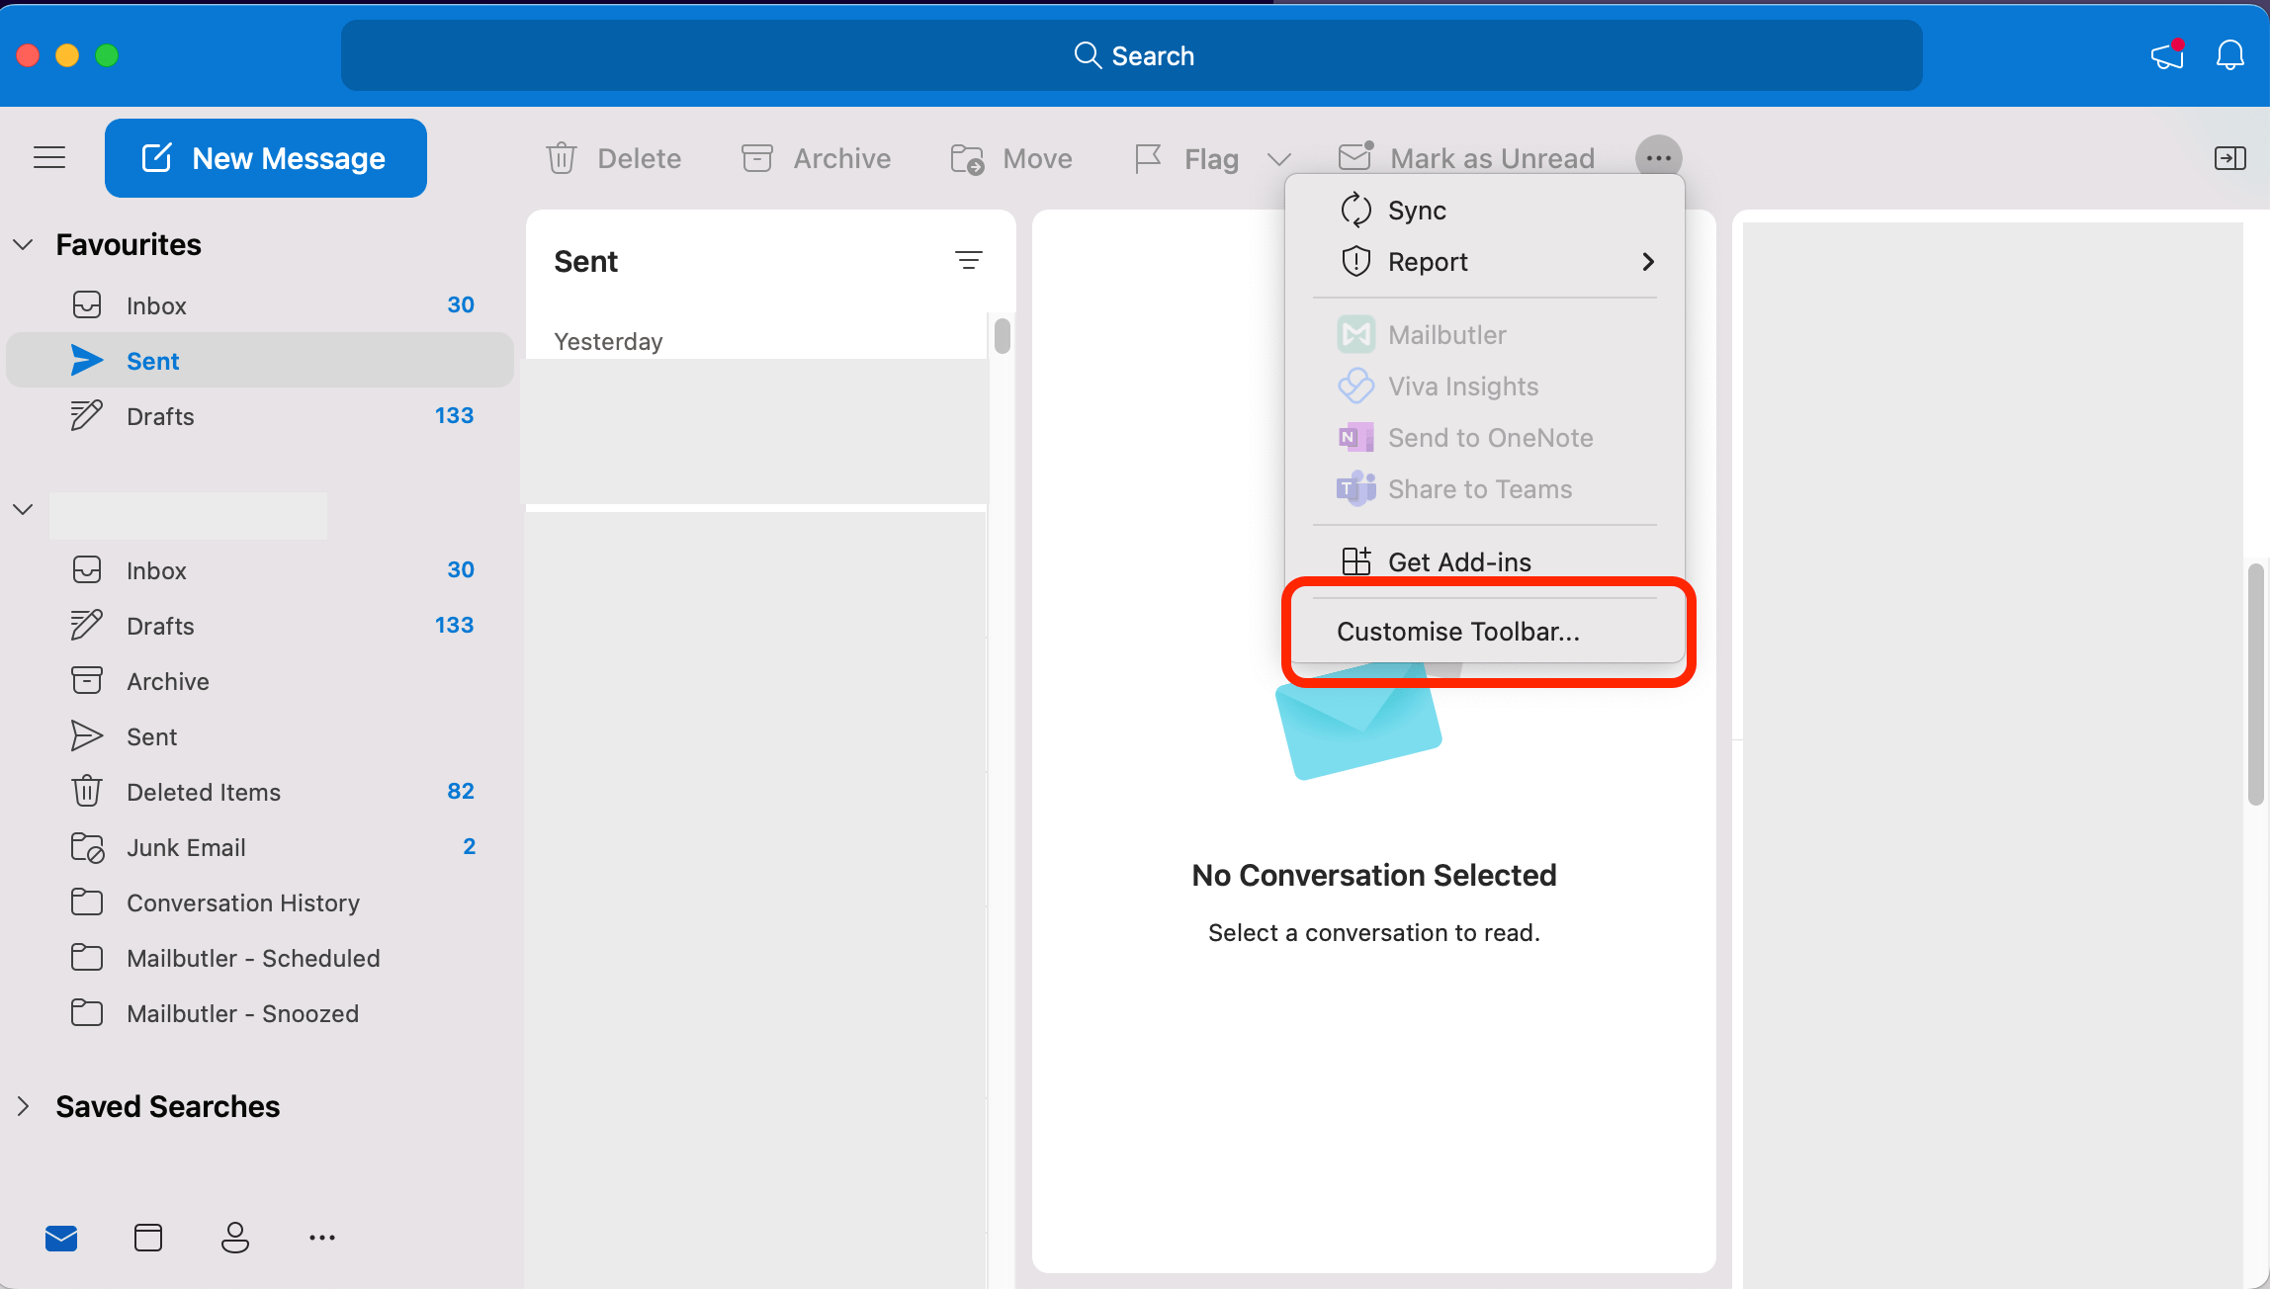Image resolution: width=2270 pixels, height=1289 pixels.
Task: Toggle the sidebar with the hamburger icon
Action: point(48,157)
